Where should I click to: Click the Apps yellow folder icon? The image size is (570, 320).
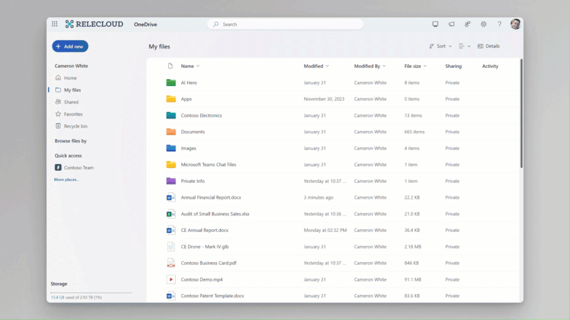171,99
